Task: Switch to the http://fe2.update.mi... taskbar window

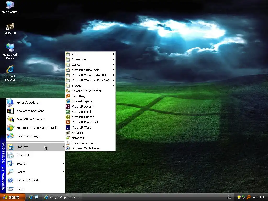Action: [62, 197]
